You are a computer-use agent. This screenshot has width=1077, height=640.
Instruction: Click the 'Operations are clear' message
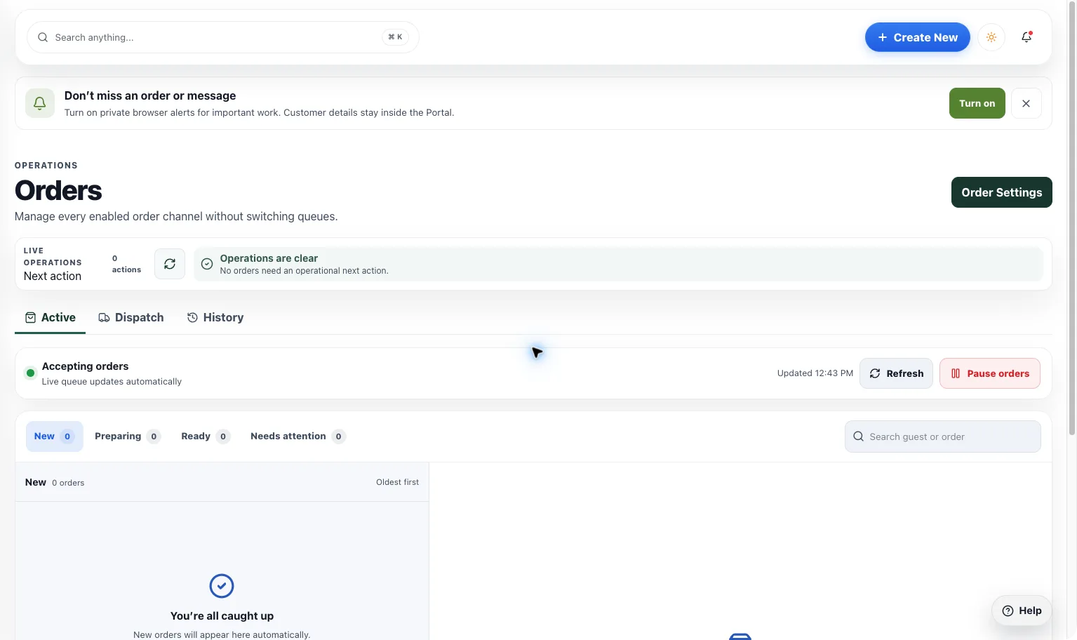tap(269, 258)
